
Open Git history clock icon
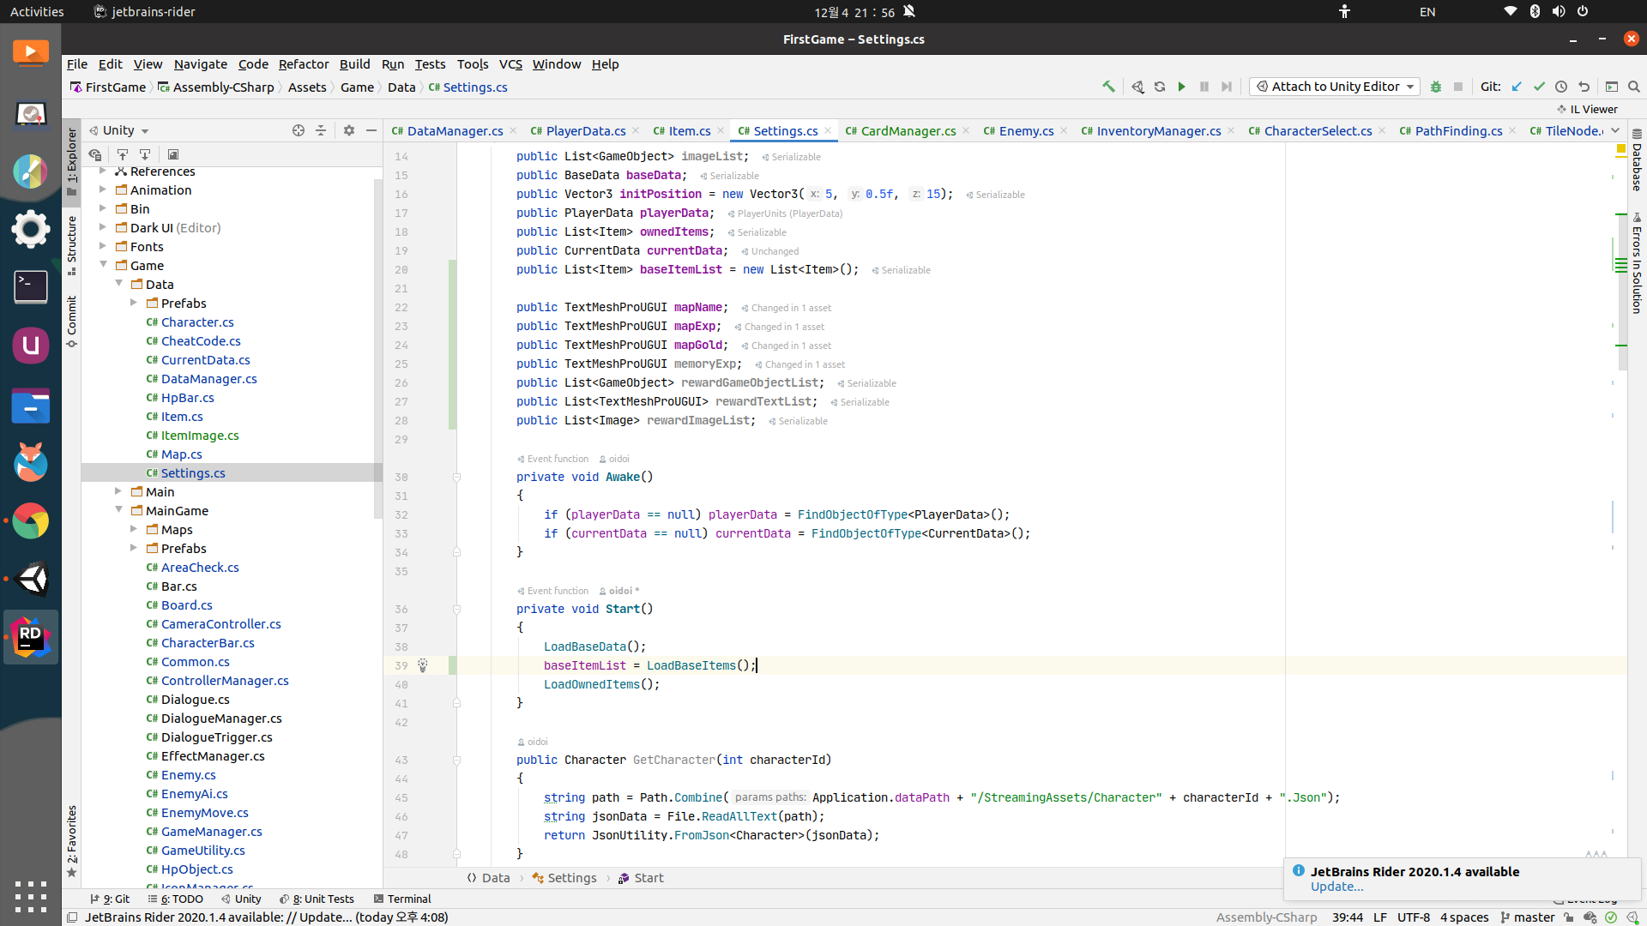(x=1561, y=87)
